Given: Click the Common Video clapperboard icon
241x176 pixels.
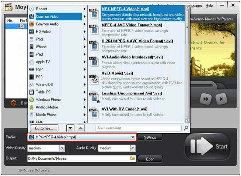Looking at the screenshot, I should click(32, 17).
